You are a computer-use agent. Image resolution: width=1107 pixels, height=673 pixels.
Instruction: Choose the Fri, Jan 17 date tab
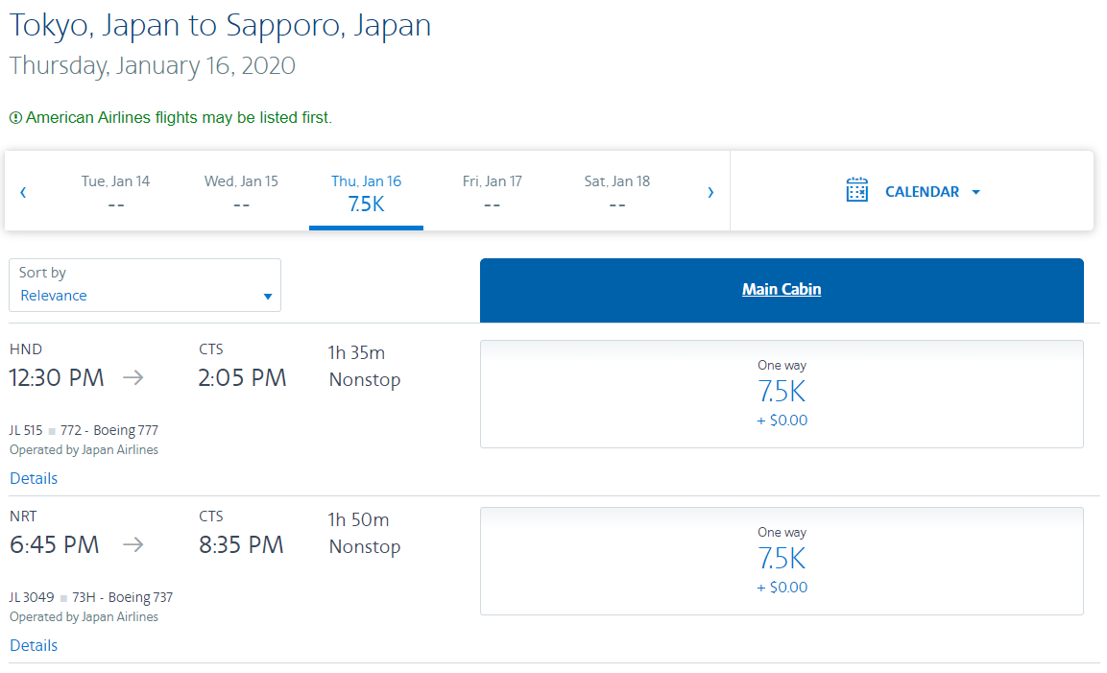coord(492,192)
